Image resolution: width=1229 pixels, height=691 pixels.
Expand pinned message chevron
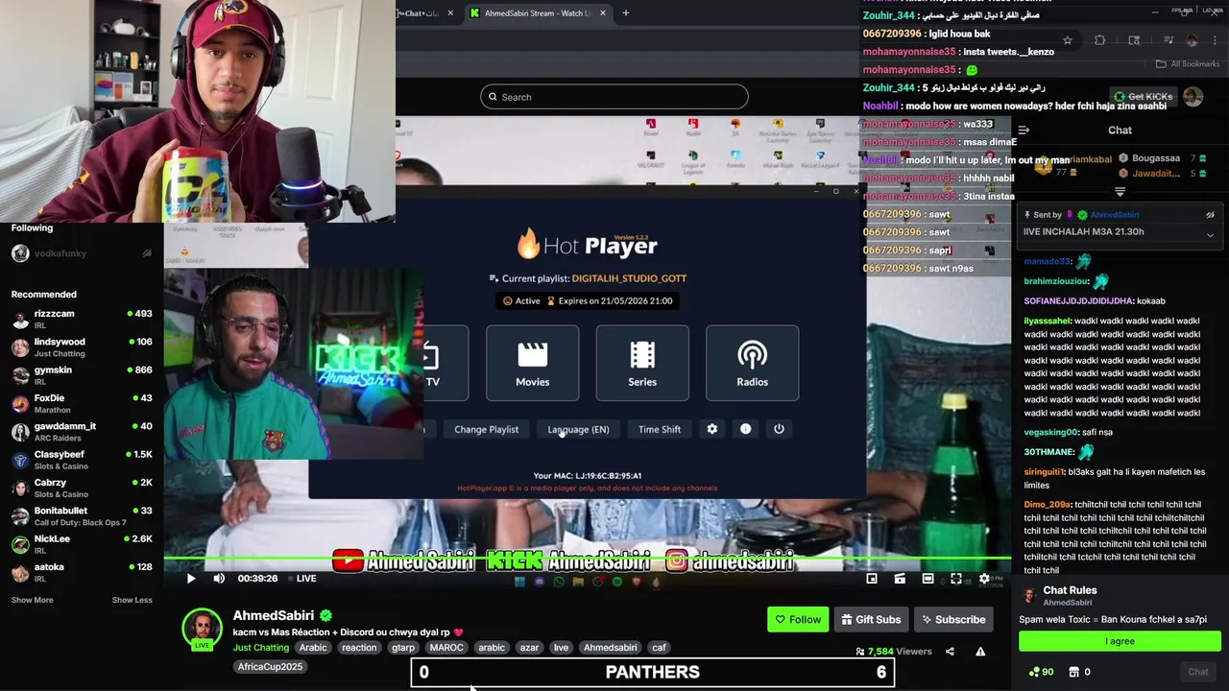click(x=1210, y=235)
